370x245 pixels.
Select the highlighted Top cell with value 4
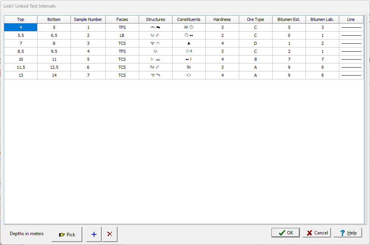tap(20, 27)
